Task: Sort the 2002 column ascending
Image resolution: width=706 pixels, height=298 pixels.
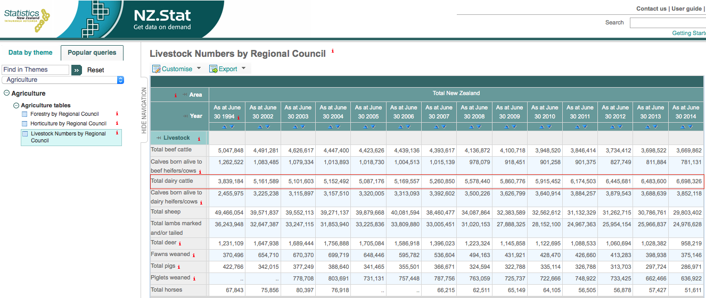Action: 259,126
